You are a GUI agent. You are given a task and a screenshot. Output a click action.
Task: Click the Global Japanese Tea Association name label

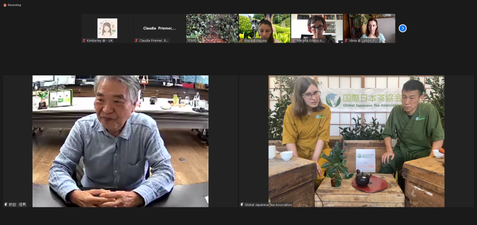pos(268,205)
